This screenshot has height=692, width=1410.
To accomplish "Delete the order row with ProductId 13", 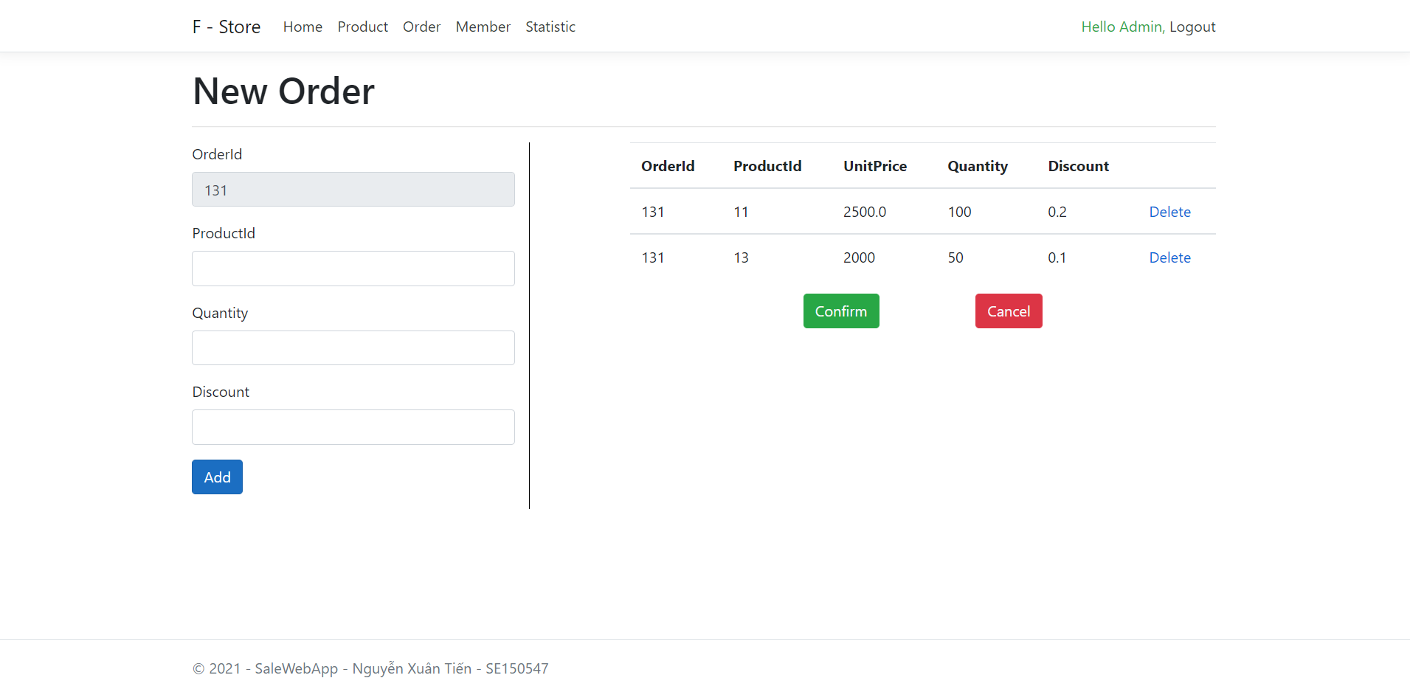I will coord(1169,257).
